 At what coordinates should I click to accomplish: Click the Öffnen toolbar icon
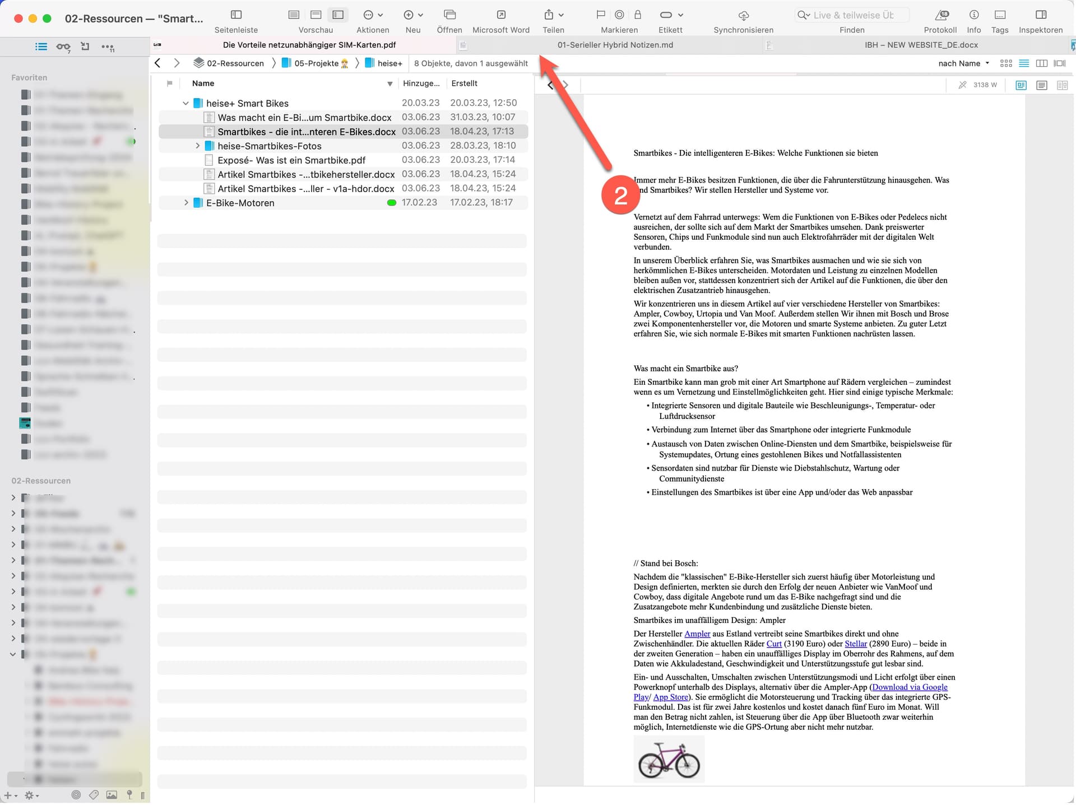pyautogui.click(x=449, y=15)
